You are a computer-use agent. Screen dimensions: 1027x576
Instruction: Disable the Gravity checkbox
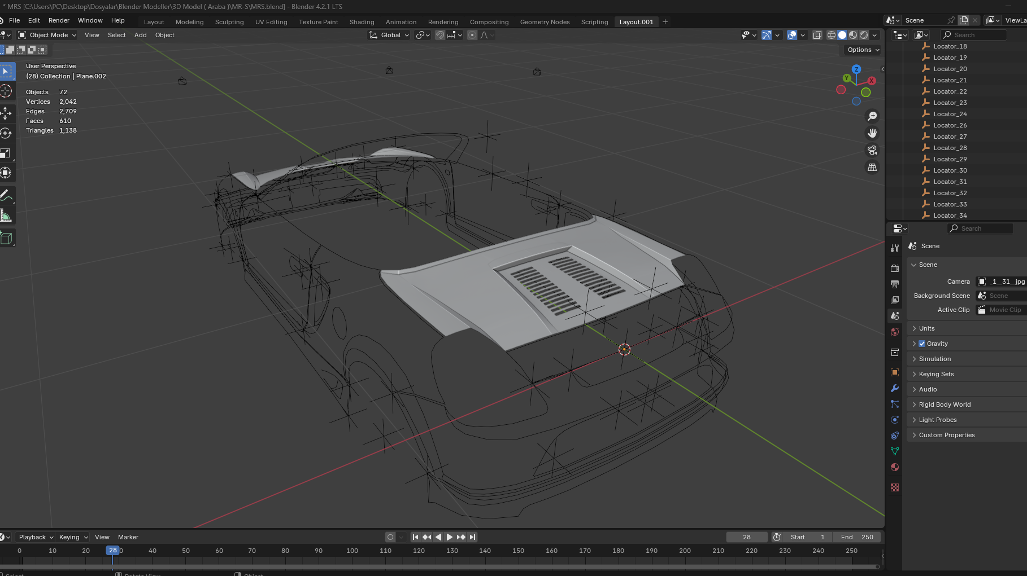922,344
